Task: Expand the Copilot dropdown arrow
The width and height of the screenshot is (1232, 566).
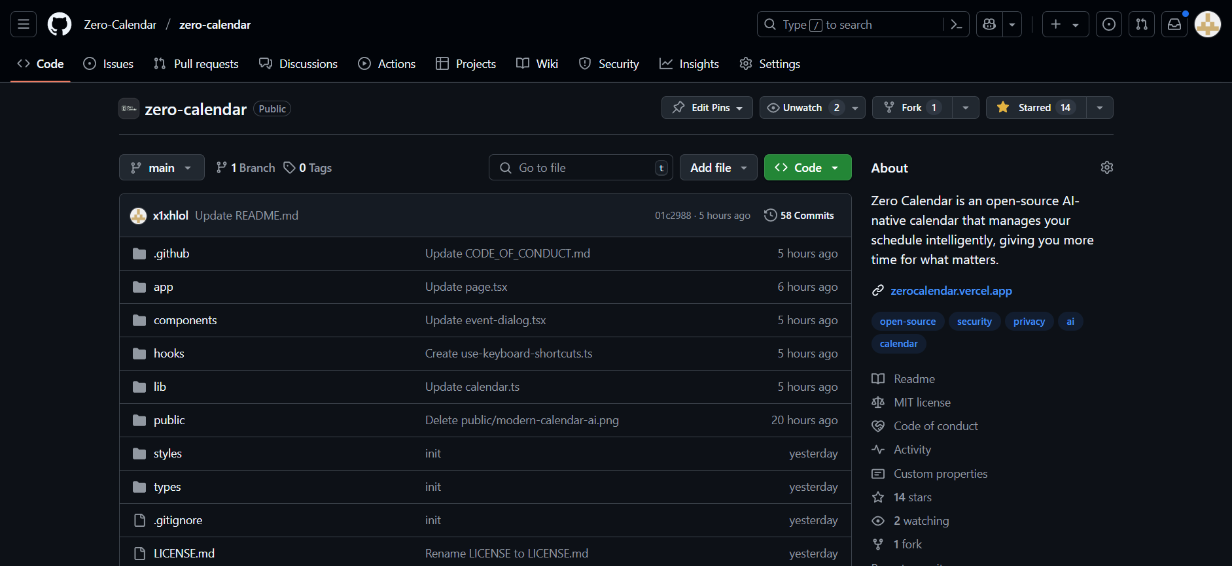Action: coord(1012,24)
